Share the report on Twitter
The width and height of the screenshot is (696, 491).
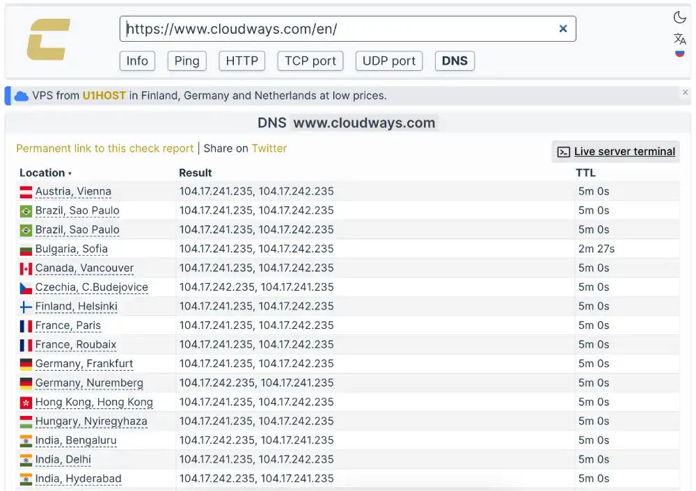pos(269,148)
